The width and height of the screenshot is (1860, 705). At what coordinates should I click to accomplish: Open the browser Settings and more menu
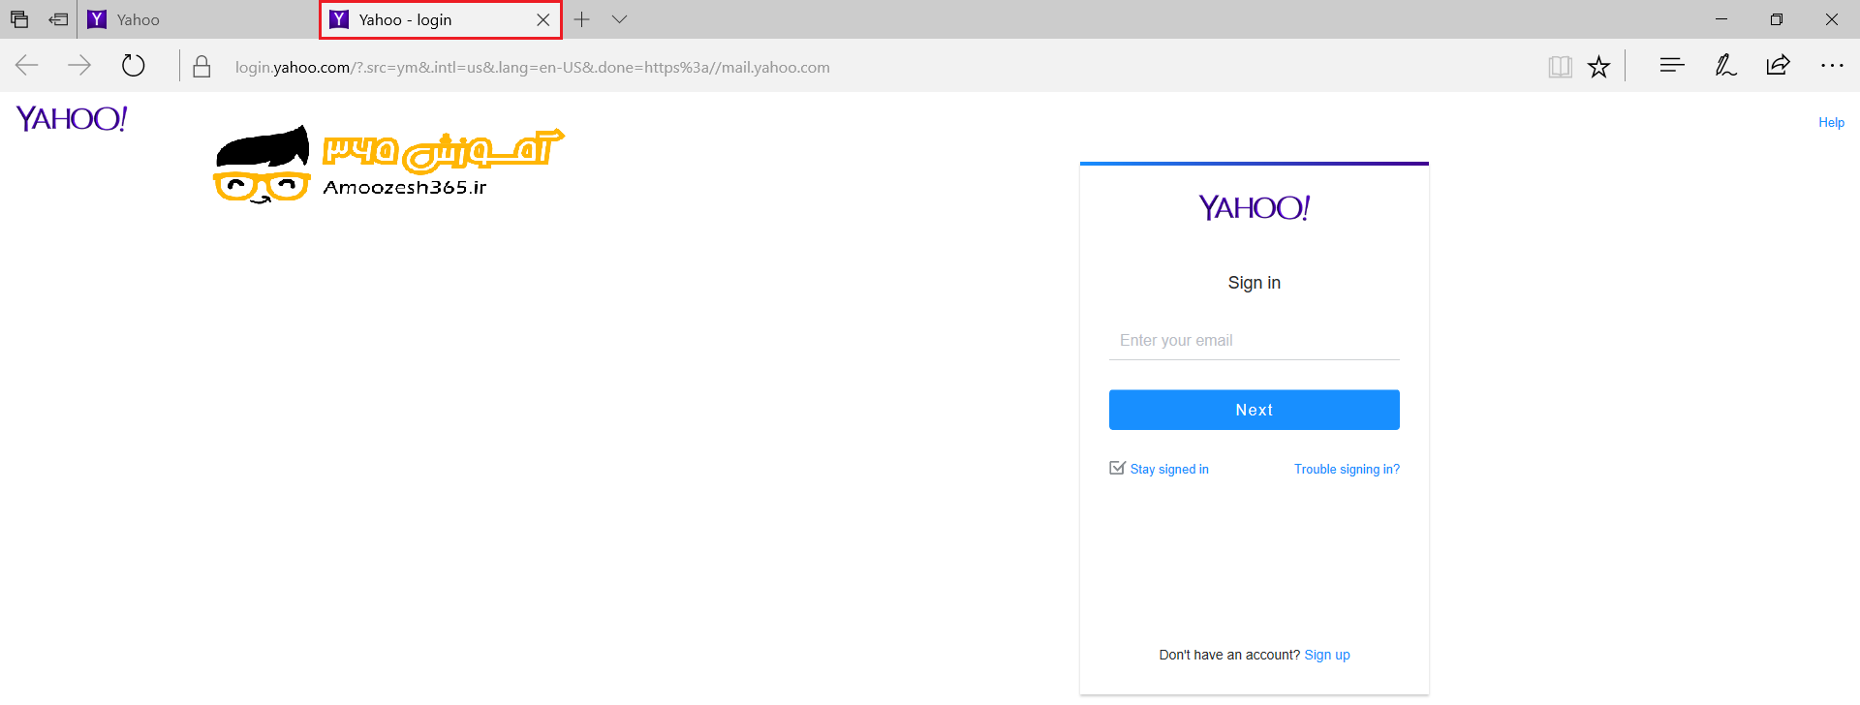1832,66
